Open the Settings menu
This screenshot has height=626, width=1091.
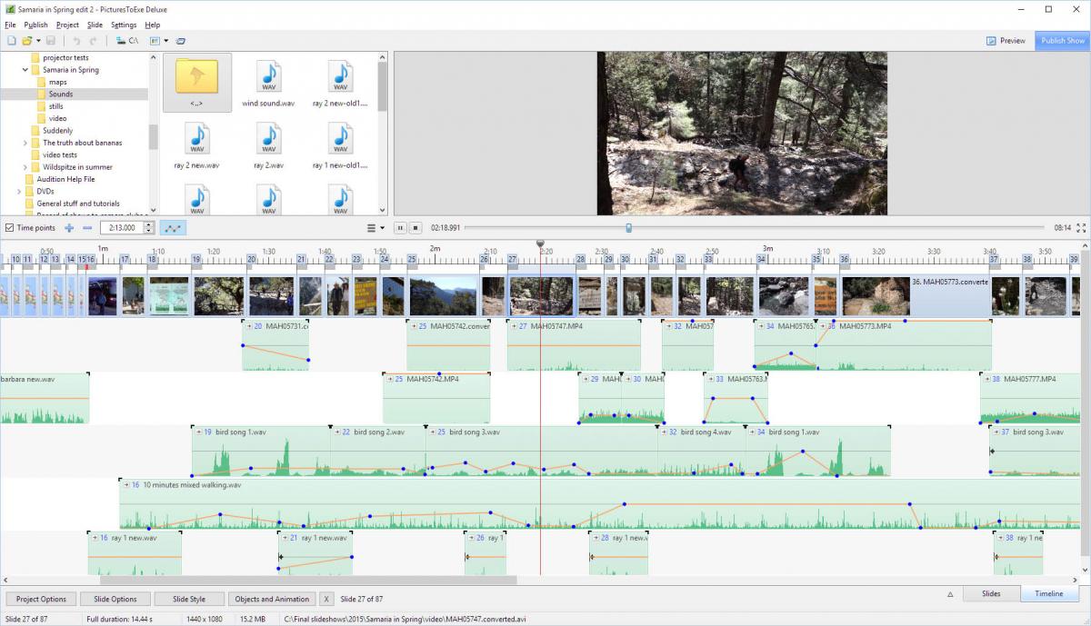pos(124,25)
